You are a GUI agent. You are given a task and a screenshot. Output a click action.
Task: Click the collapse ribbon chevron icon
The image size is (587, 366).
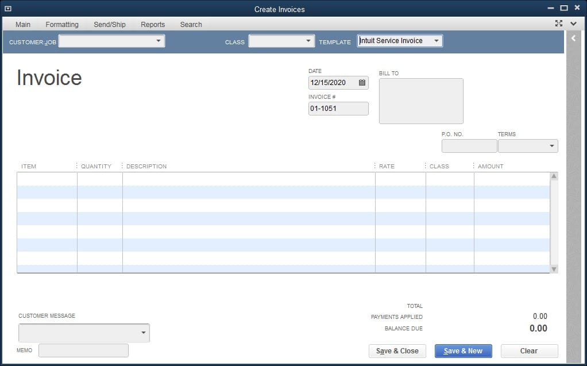573,24
